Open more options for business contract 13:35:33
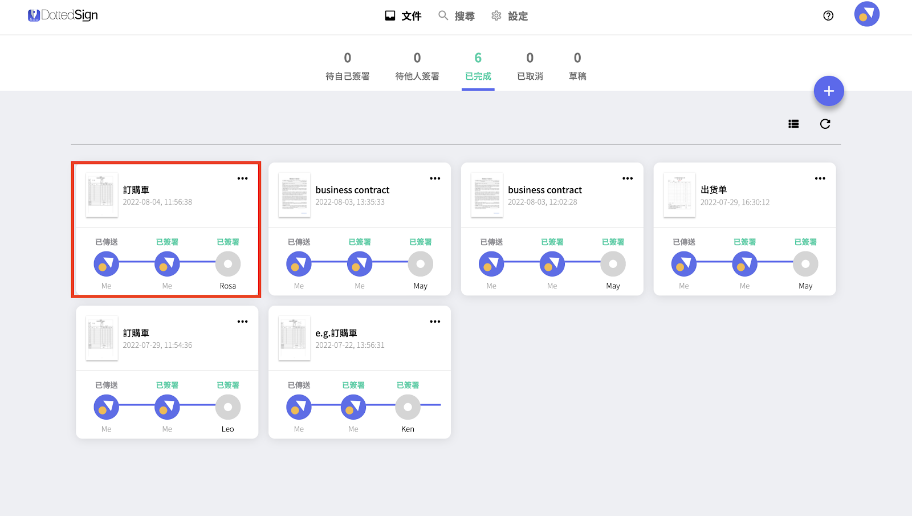912x516 pixels. [435, 178]
